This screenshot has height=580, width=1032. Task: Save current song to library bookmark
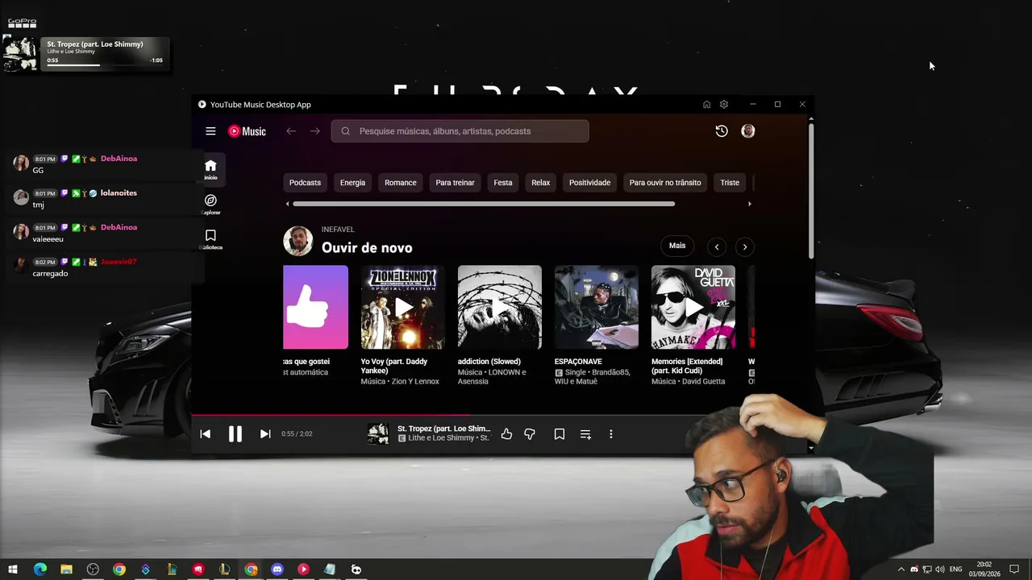coord(560,434)
